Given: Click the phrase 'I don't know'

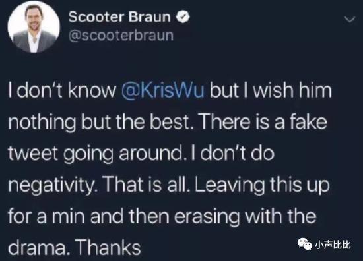Looking at the screenshot, I should [62, 90].
